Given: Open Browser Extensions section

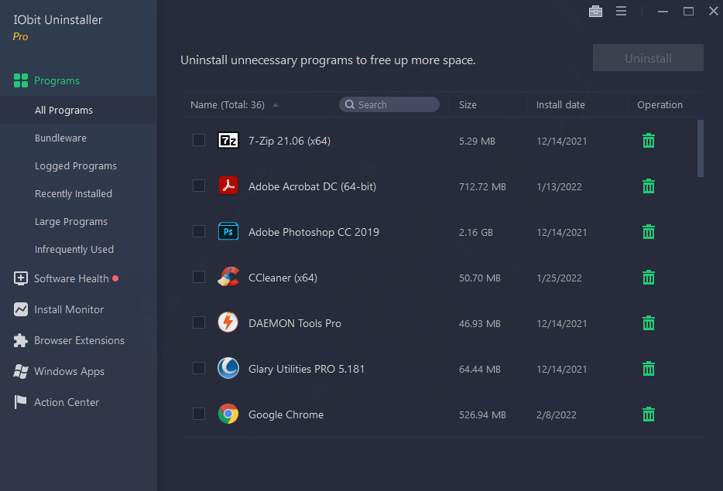Looking at the screenshot, I should pyautogui.click(x=78, y=340).
